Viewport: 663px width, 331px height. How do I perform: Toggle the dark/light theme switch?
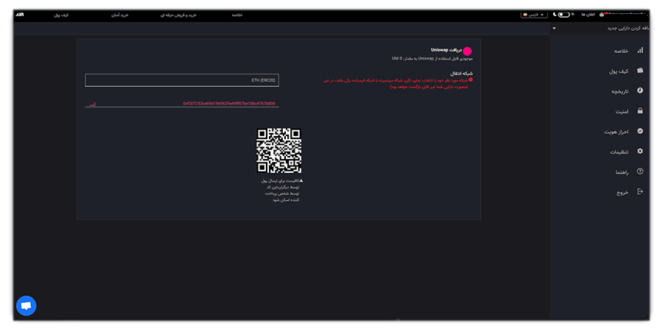click(x=564, y=15)
